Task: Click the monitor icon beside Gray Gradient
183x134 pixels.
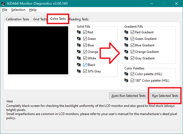Action: [127, 58]
